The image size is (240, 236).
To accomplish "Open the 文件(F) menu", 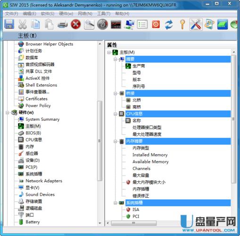I will tap(12, 14).
